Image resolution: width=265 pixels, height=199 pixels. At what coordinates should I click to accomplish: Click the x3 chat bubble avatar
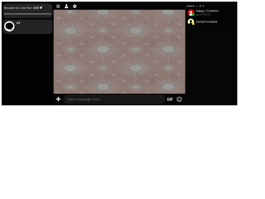point(9,27)
